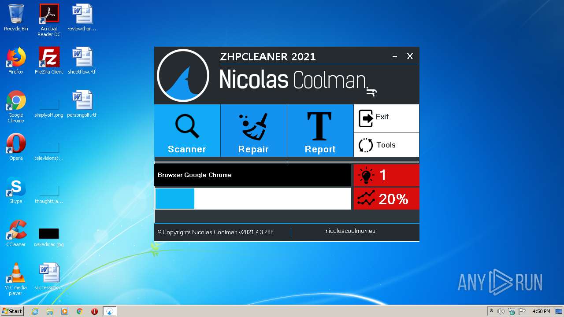Click the volume speaker tray icon
The width and height of the screenshot is (564, 317).
tap(501, 311)
